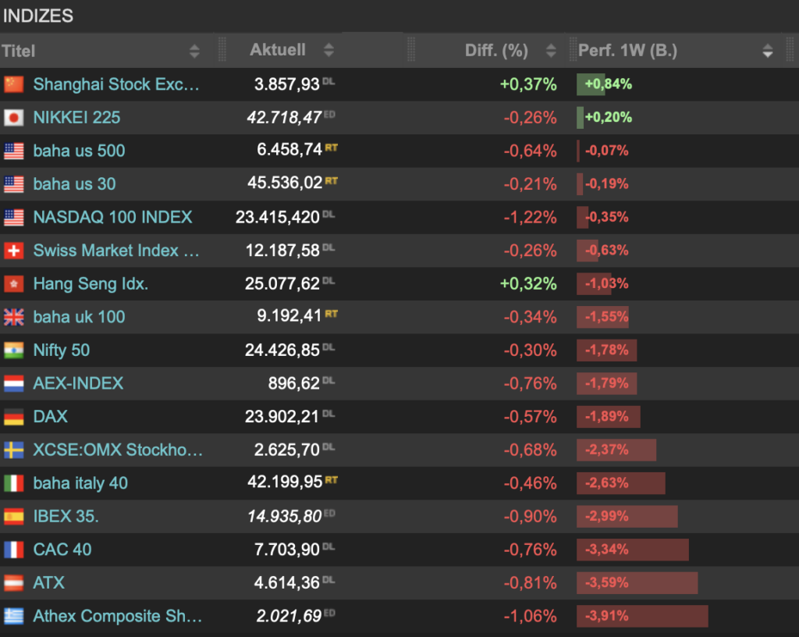
Task: Open NASDAQ 100 INDEX link
Action: point(112,218)
